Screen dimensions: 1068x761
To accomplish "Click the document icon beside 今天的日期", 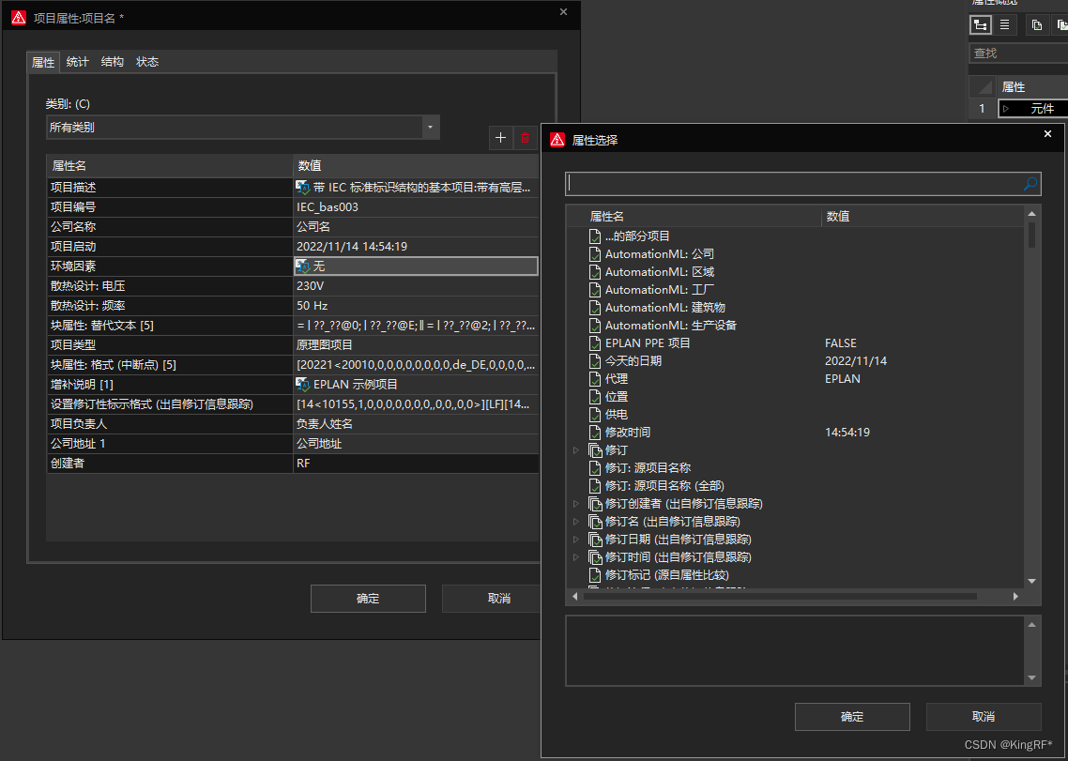I will click(594, 361).
